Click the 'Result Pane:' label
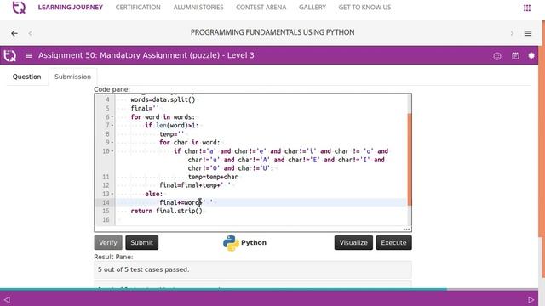Screen dimensions: 545x306 point(113,257)
